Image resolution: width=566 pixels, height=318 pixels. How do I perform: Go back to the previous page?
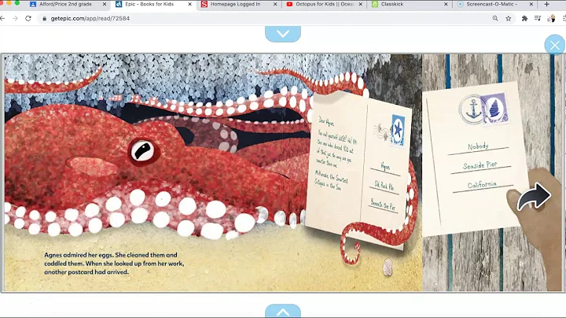tap(2, 18)
